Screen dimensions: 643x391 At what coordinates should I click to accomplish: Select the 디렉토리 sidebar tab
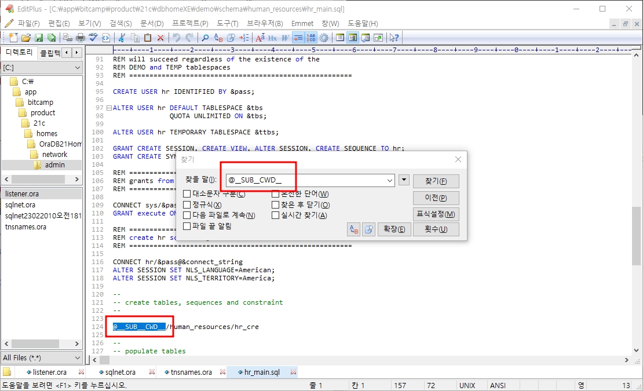pos(19,52)
